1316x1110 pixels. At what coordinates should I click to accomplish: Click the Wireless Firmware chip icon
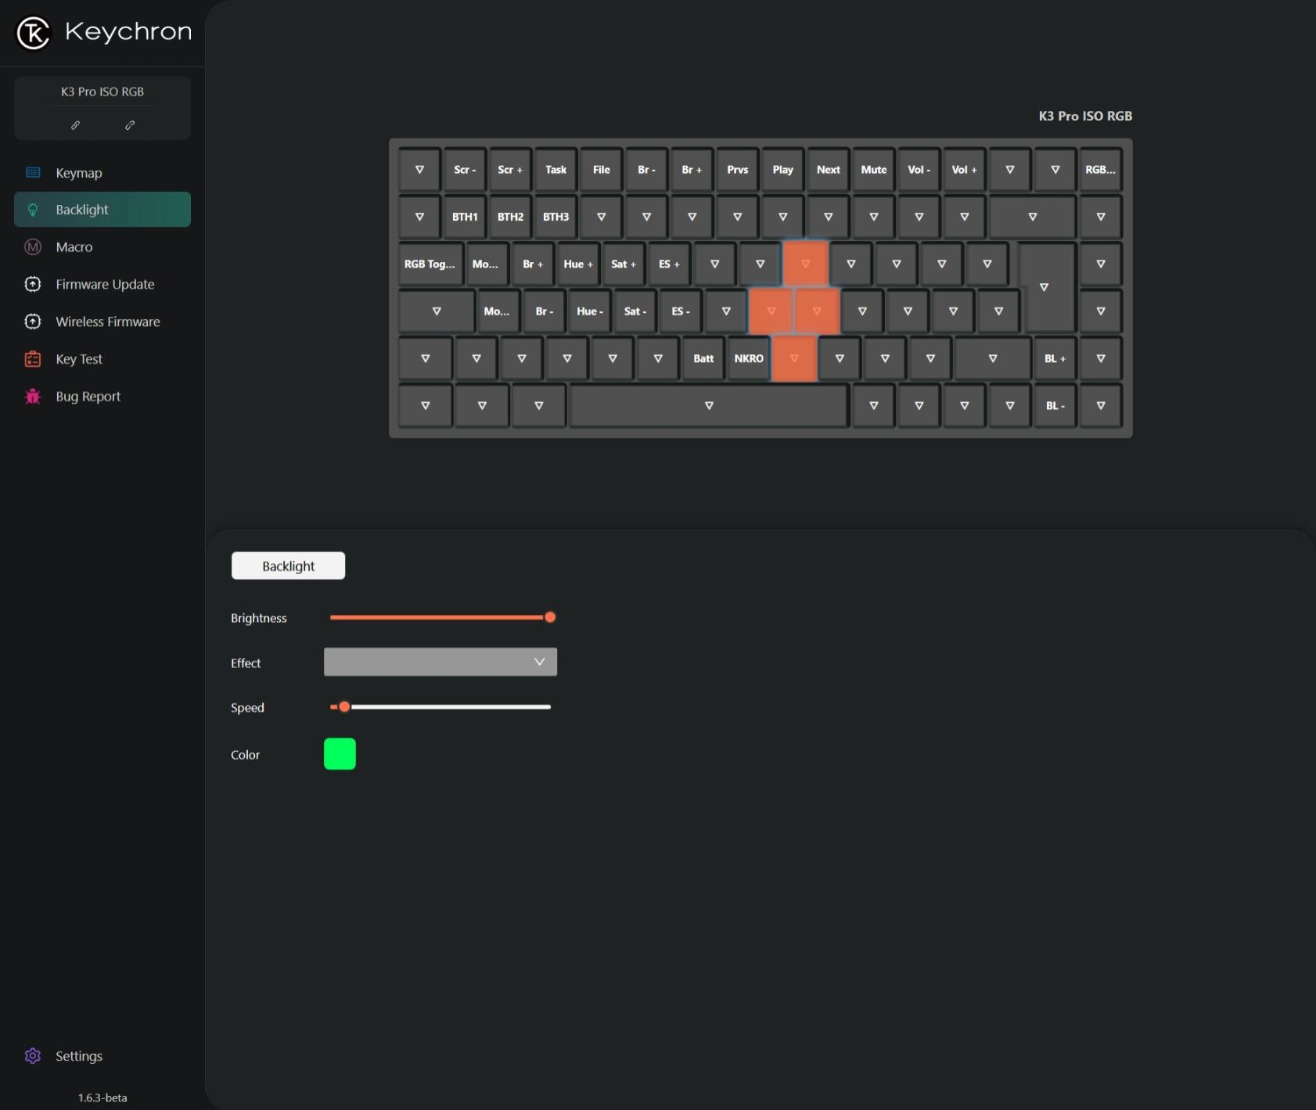tap(33, 322)
